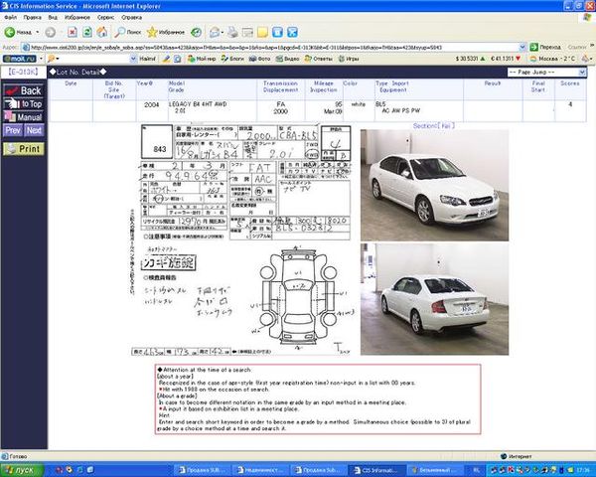The height and width of the screenshot is (477, 596).
Task: Click the mail.ru logo button
Action: 20,59
